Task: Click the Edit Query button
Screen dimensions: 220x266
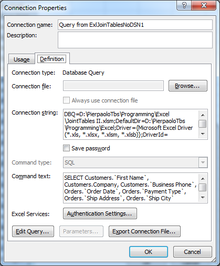Action: (33, 231)
